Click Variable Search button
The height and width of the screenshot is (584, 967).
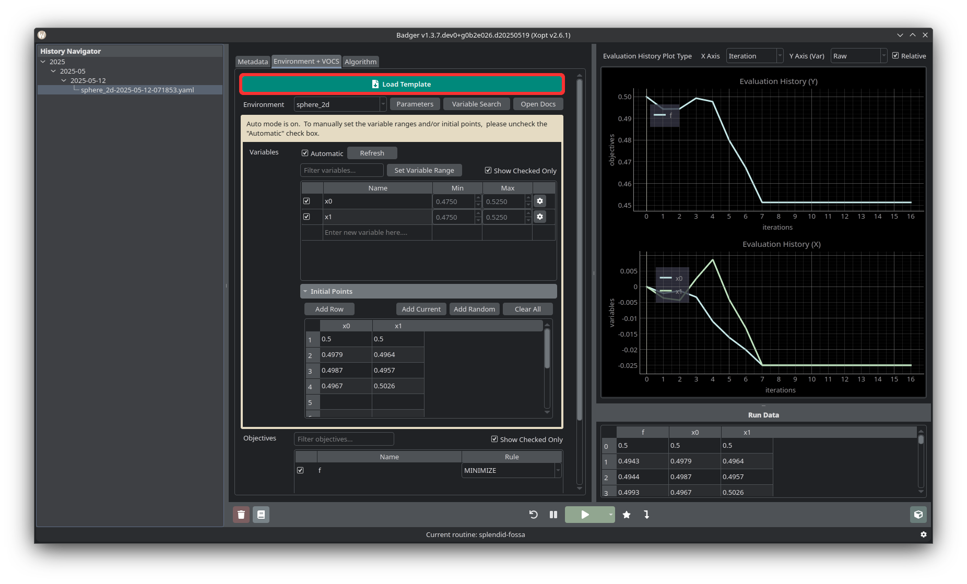[476, 104]
